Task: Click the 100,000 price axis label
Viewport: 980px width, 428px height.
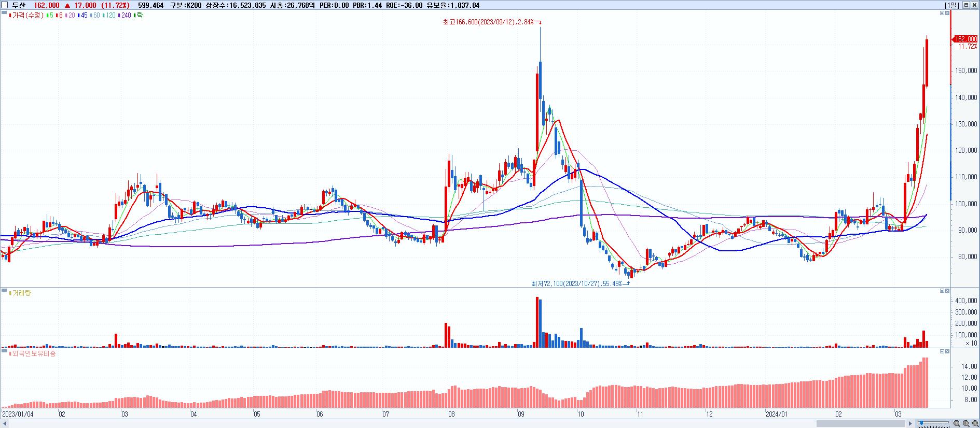Action: pyautogui.click(x=967, y=204)
